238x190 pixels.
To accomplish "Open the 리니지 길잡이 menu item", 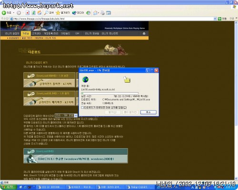I will click(12, 33).
